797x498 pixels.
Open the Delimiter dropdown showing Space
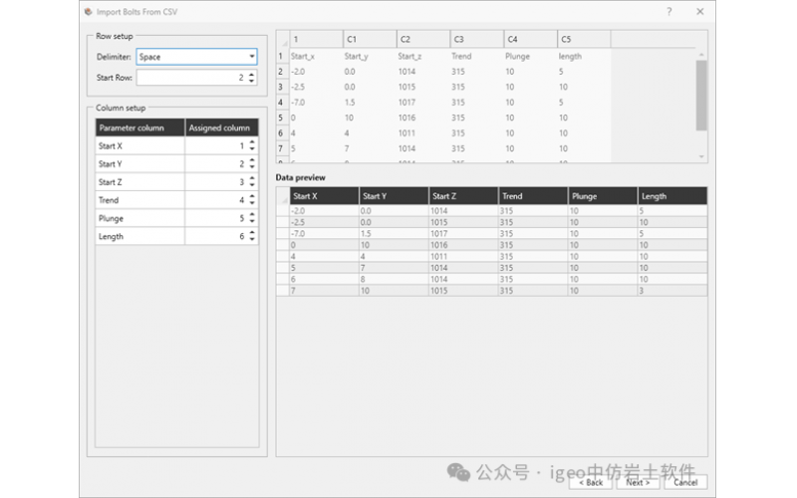coord(196,57)
